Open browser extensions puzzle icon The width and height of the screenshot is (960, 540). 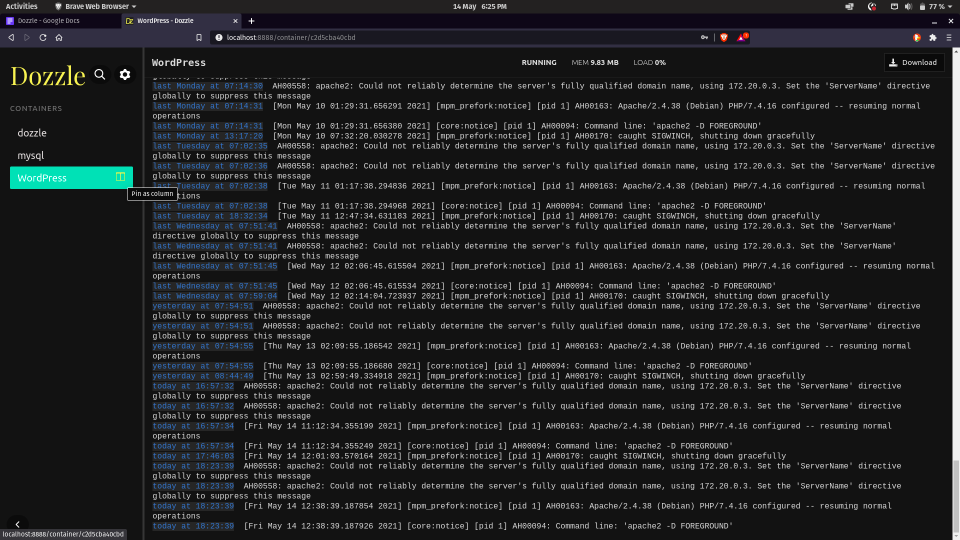point(932,37)
